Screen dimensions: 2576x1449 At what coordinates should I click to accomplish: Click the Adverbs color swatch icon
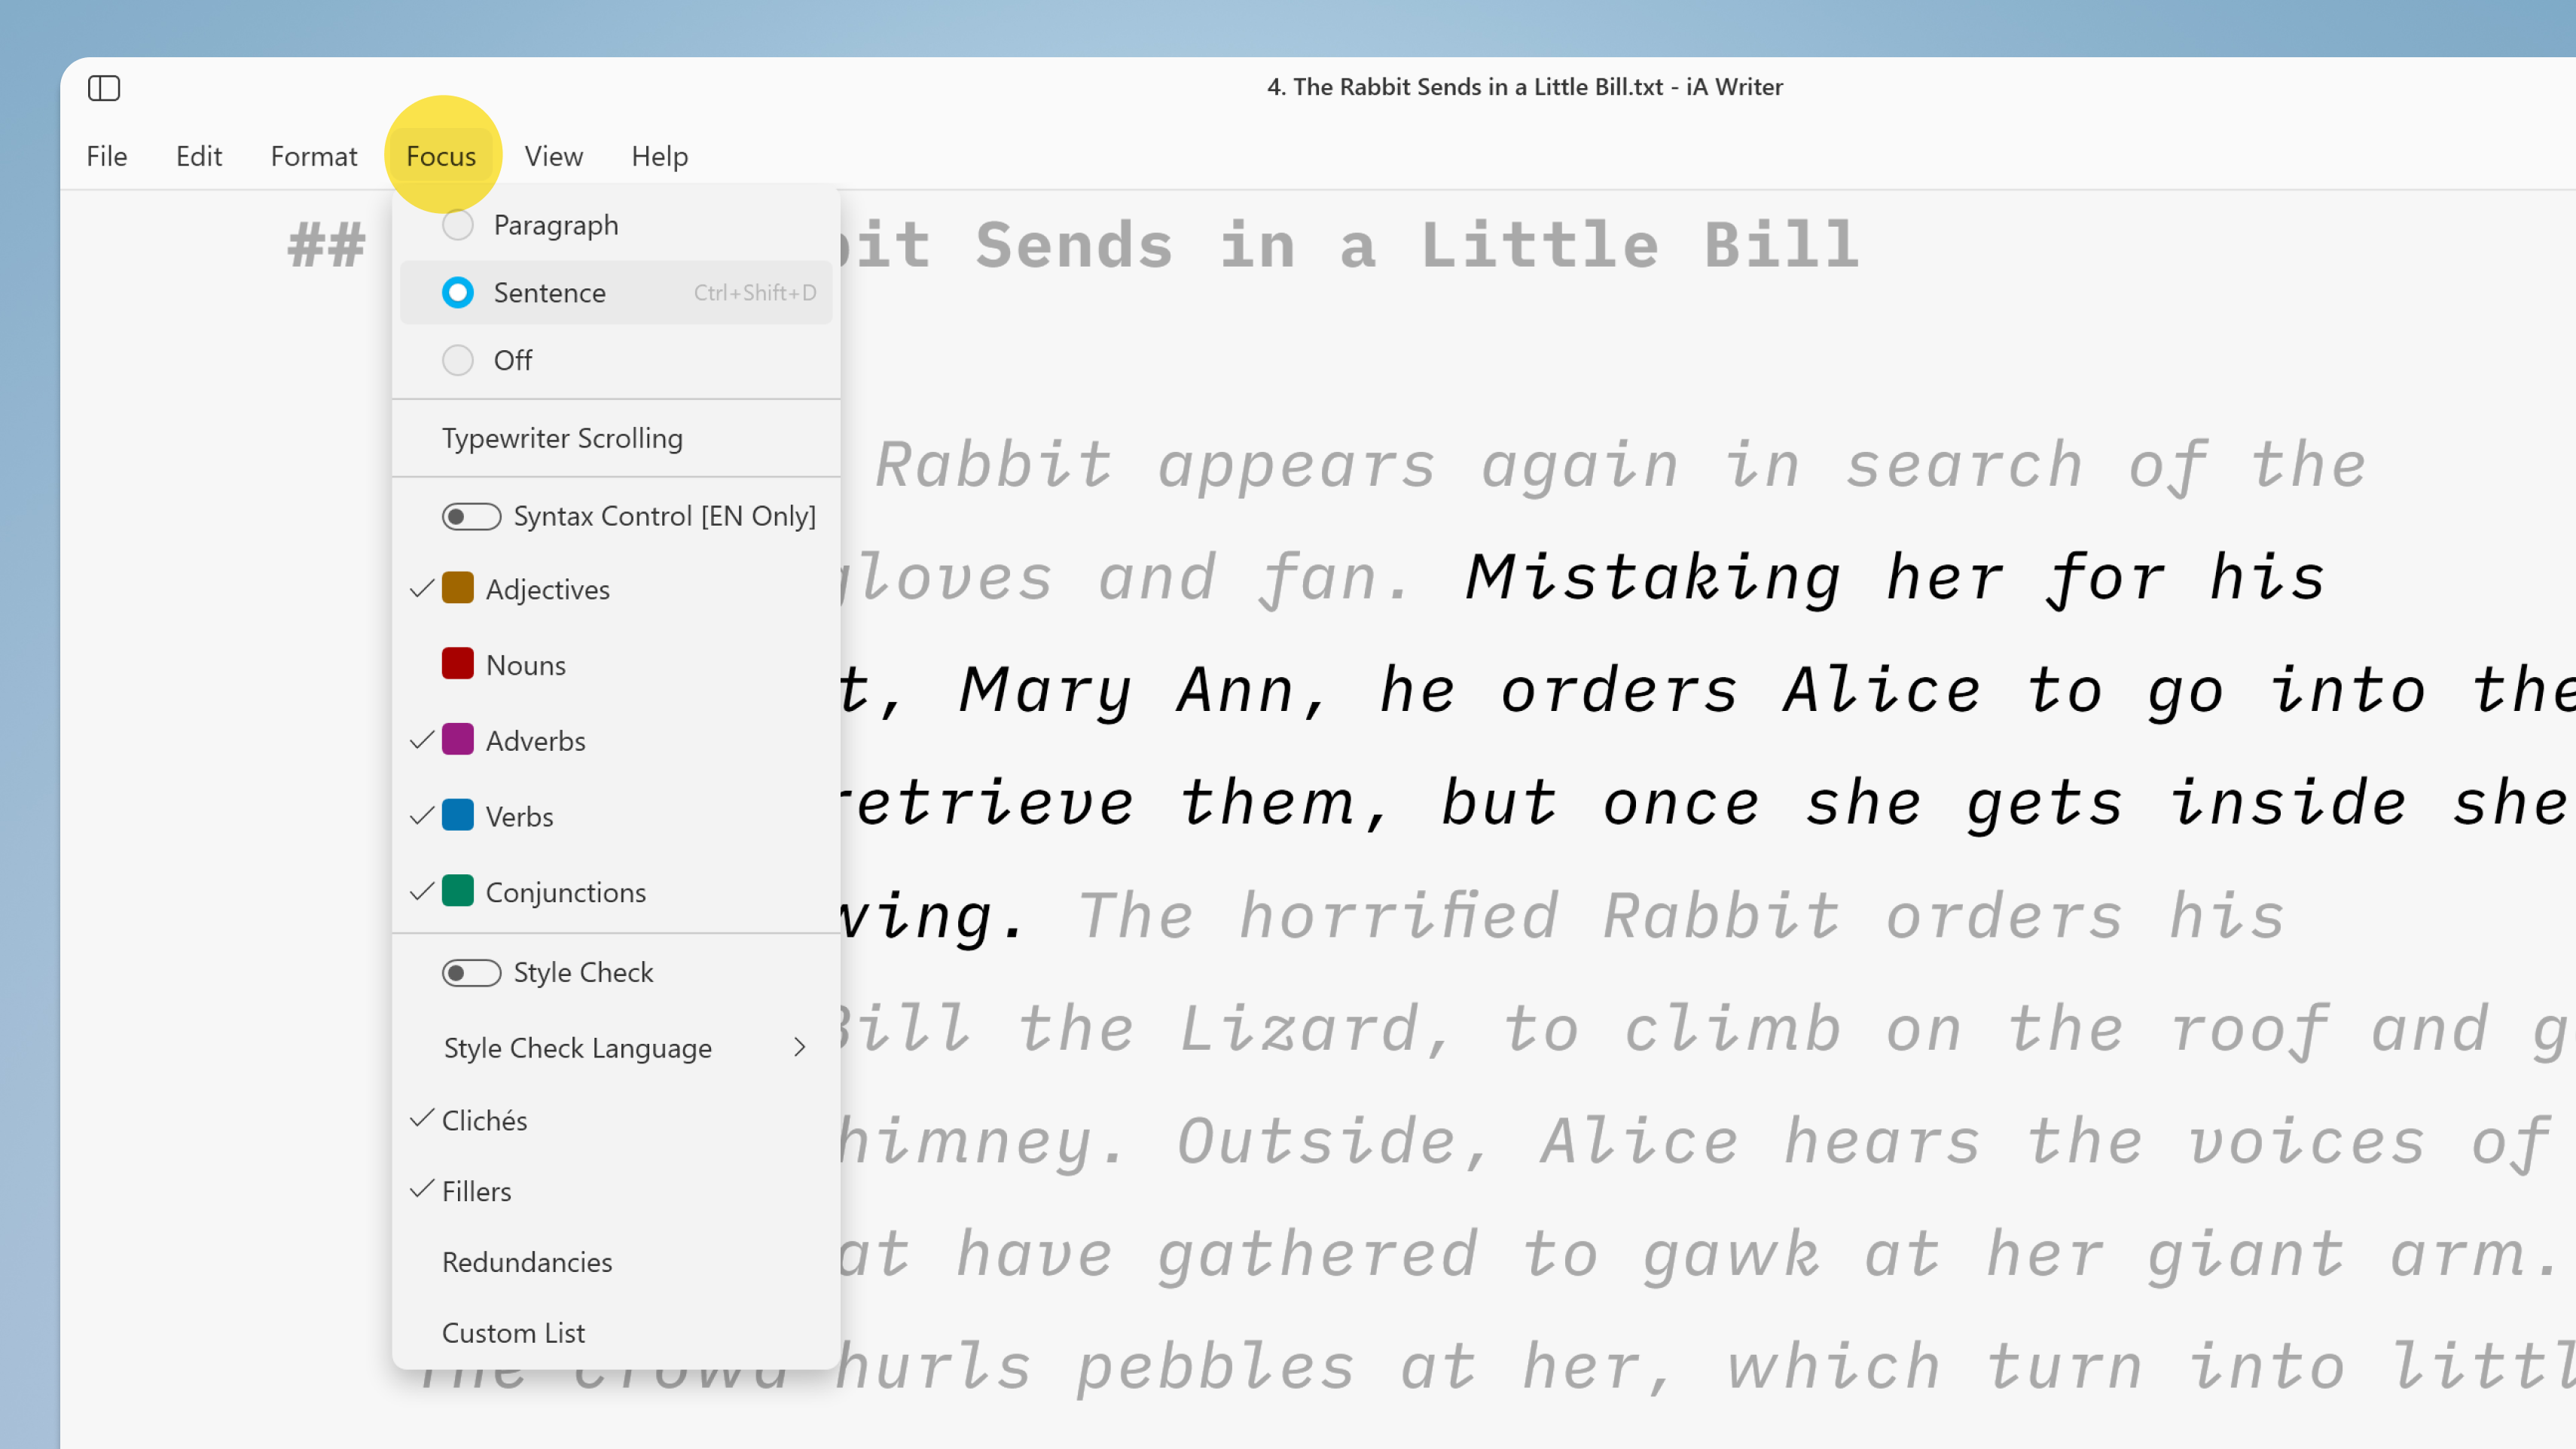click(x=458, y=740)
